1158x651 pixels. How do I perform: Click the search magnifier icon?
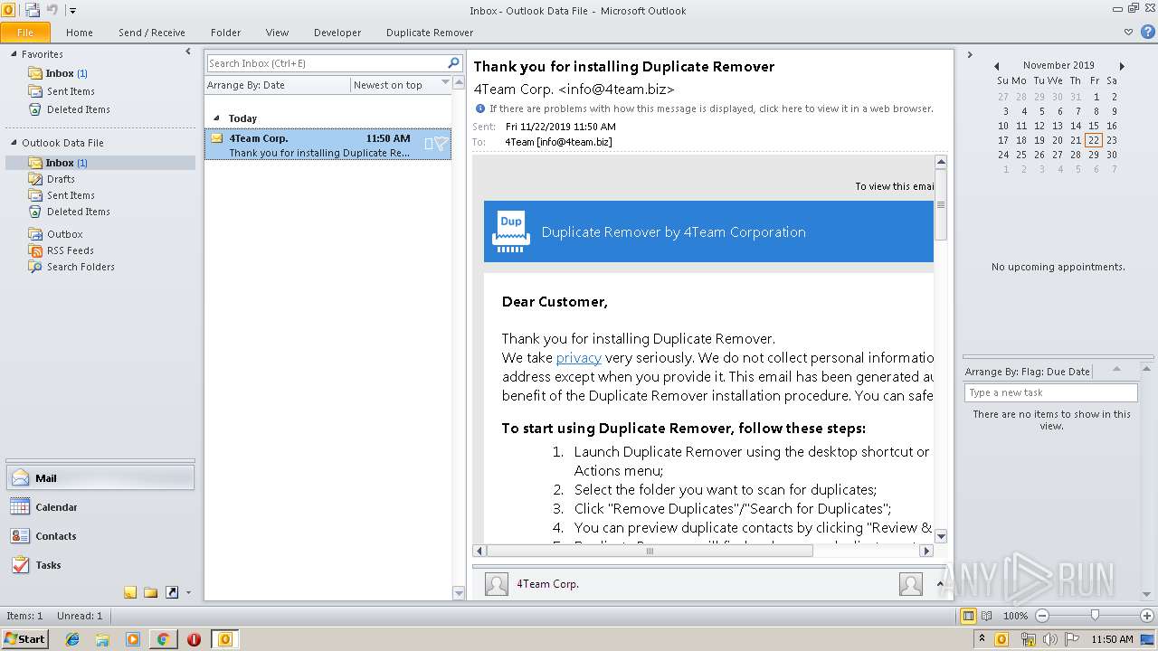point(454,63)
